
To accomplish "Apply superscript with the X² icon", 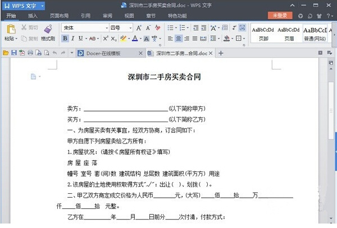I will point(105,39).
